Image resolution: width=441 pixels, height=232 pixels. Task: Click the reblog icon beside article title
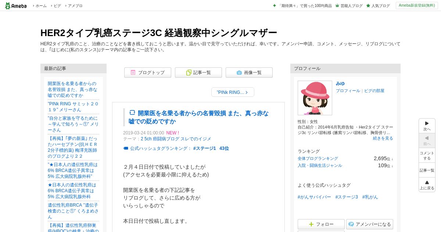[x=132, y=113]
